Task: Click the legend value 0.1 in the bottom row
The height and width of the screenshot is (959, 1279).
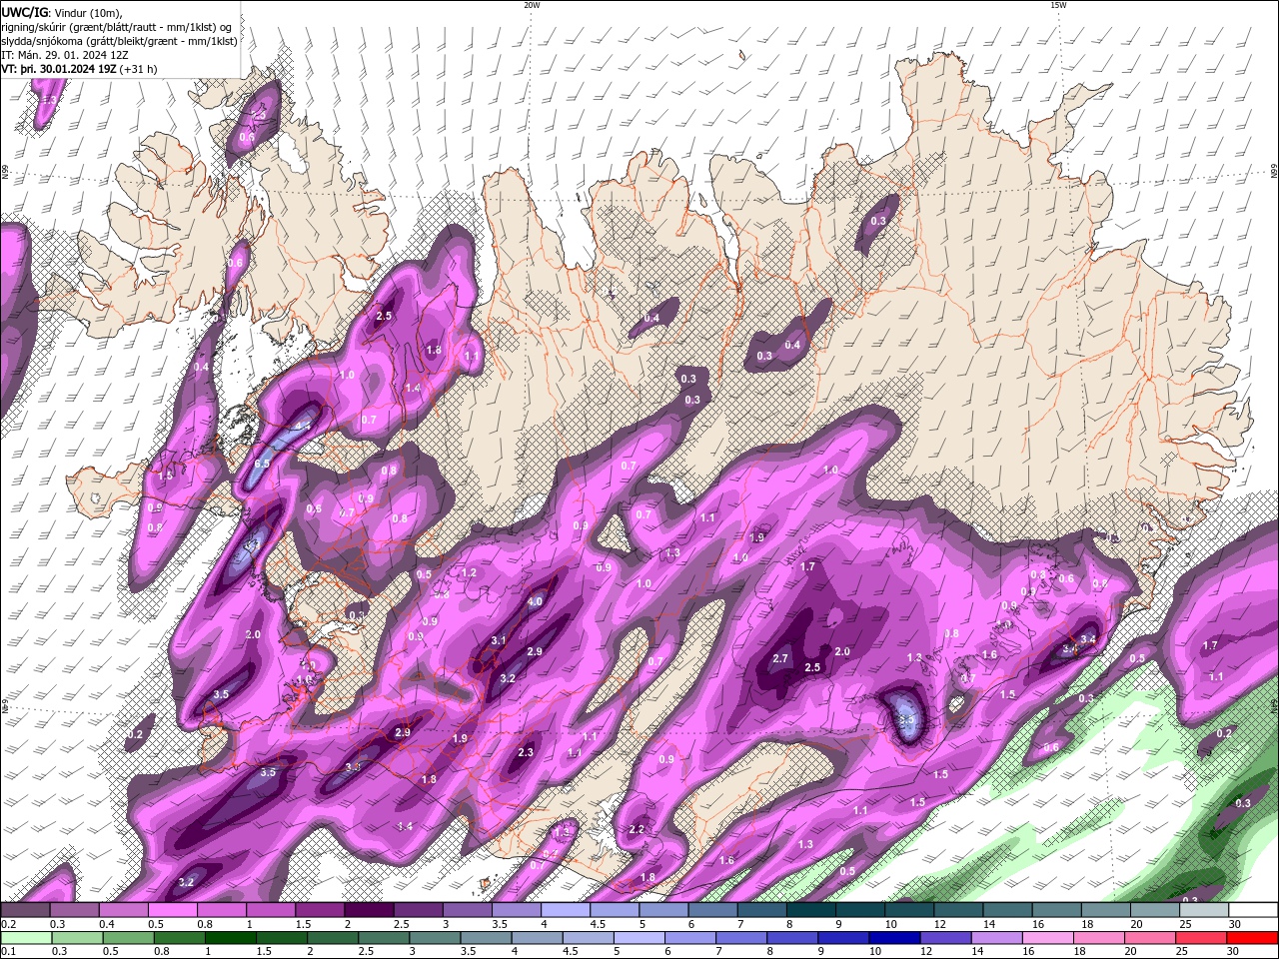Action: [8, 952]
